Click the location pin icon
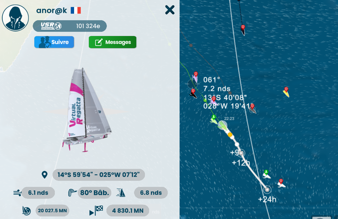This screenshot has height=219, width=338. [x=45, y=175]
